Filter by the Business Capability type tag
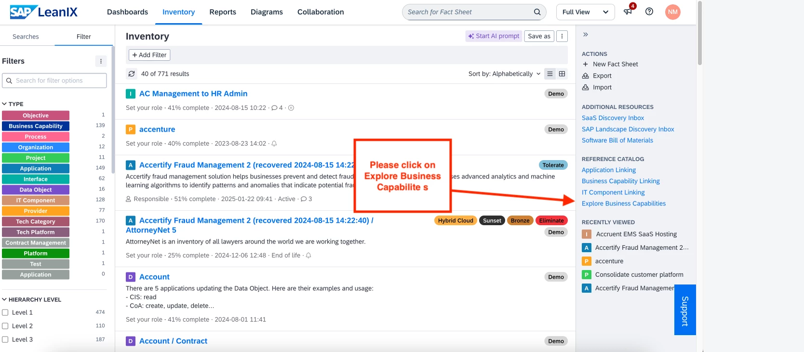 [x=36, y=126]
